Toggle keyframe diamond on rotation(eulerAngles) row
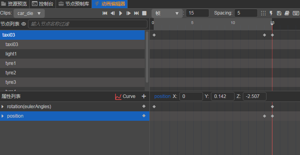Image resolution: width=300 pixels, height=155 pixels. pyautogui.click(x=144, y=106)
